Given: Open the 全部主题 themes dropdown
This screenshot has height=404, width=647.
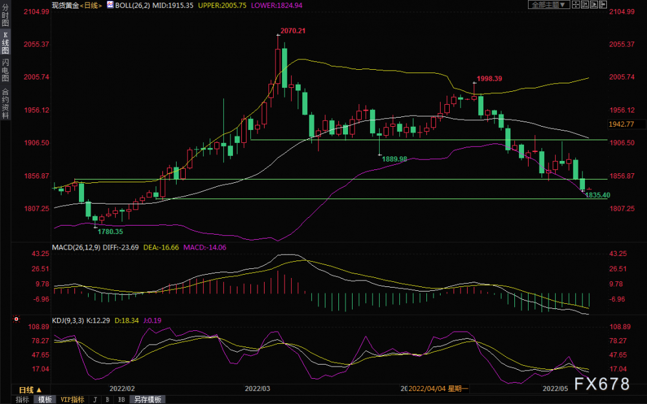Looking at the screenshot, I should pos(549,5).
